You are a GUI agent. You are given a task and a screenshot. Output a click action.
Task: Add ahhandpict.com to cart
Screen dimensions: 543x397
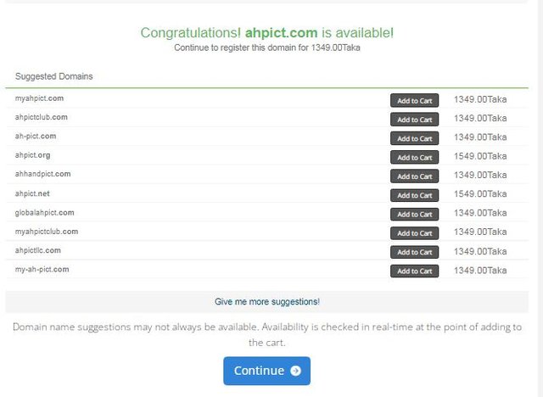pyautogui.click(x=415, y=176)
